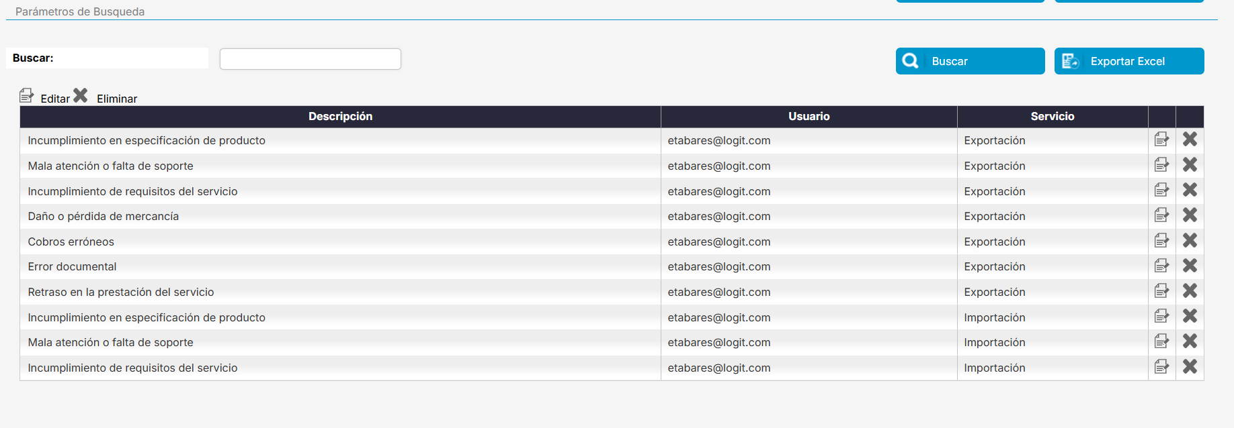Click the Buscar search button

point(970,61)
